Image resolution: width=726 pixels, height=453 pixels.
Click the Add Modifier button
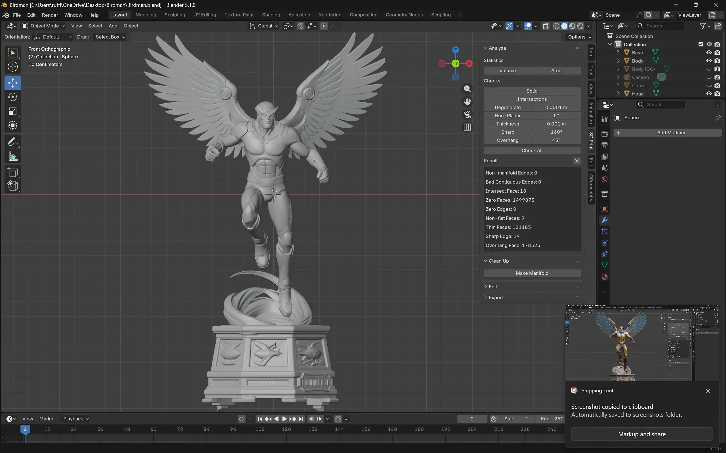[668, 133]
